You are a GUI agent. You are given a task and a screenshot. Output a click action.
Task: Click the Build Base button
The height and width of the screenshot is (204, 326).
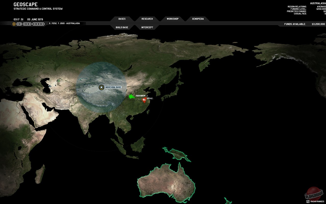click(122, 27)
